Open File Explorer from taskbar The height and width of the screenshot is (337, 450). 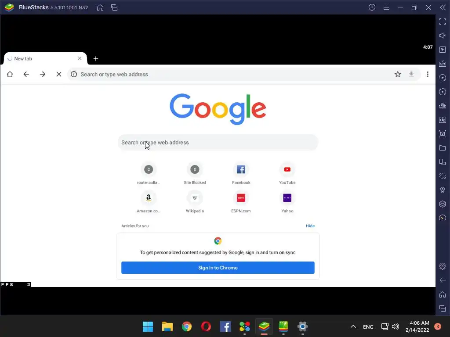(x=167, y=326)
